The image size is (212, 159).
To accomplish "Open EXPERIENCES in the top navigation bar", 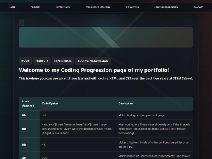I will 63,7.
